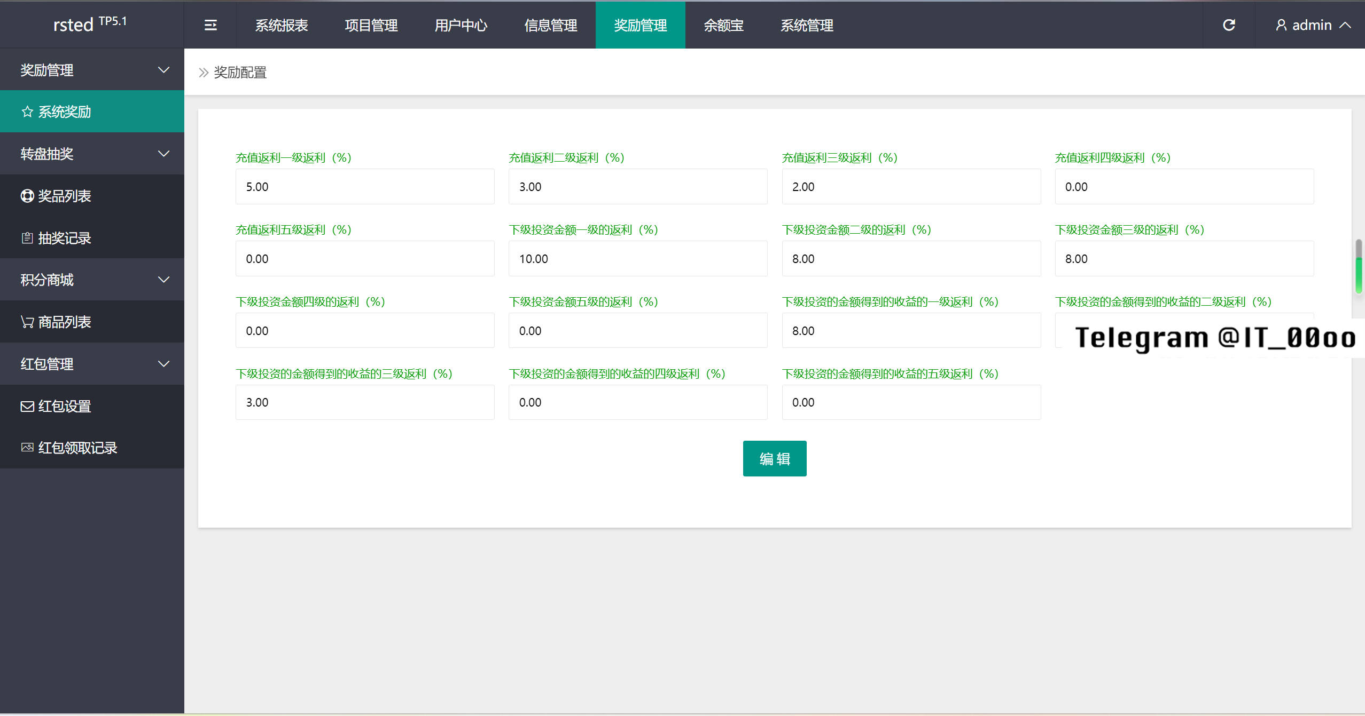1365x716 pixels.
Task: Click the lifebuoy icon beside 奖品列表
Action: click(x=27, y=196)
